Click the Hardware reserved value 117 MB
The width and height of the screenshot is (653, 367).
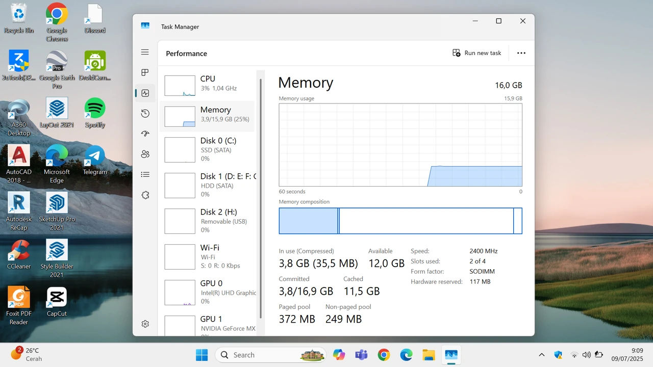pos(480,281)
